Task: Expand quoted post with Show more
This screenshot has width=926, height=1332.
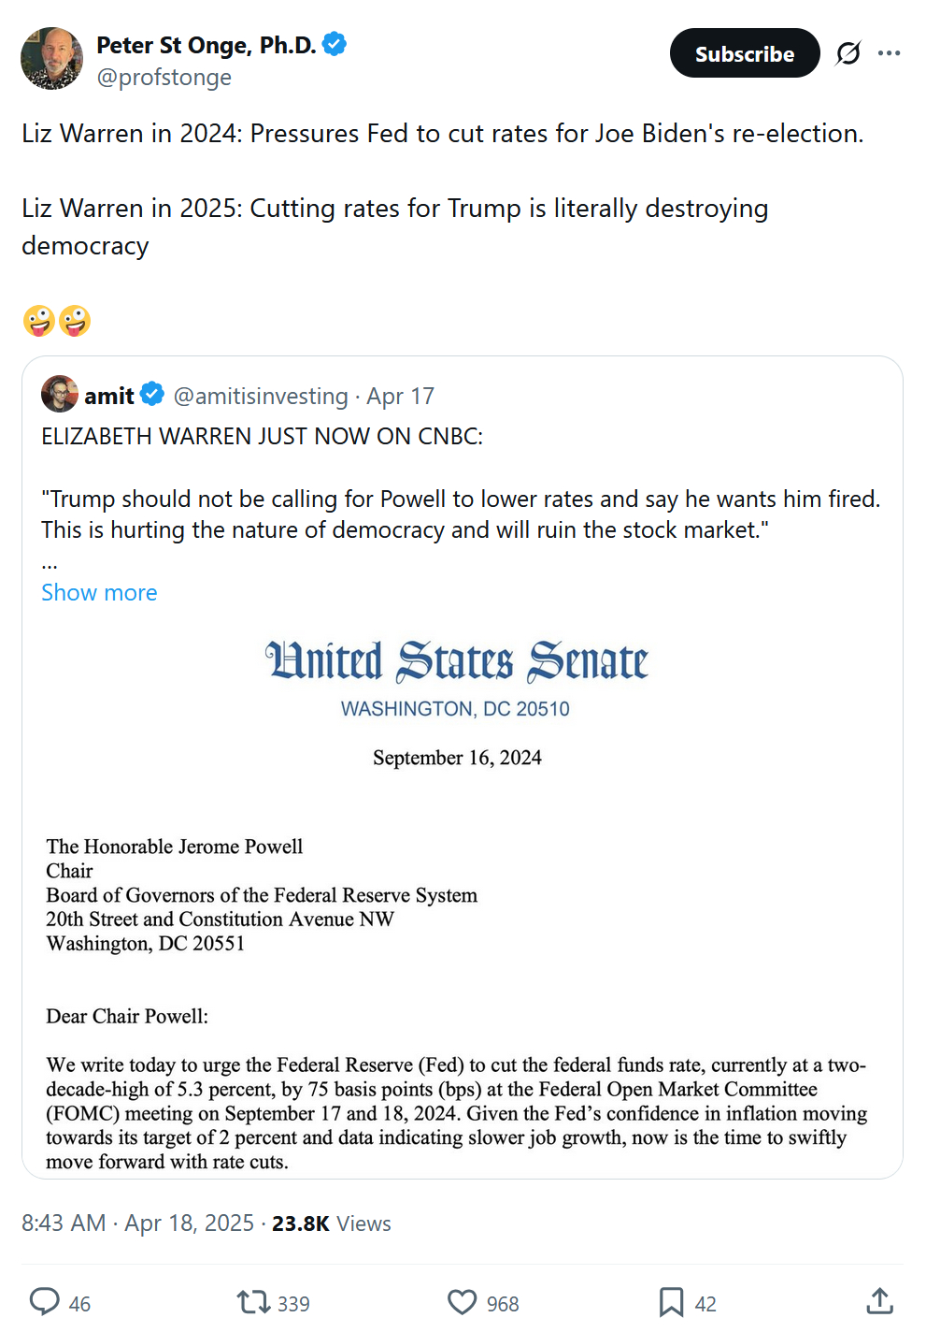Action: tap(99, 593)
